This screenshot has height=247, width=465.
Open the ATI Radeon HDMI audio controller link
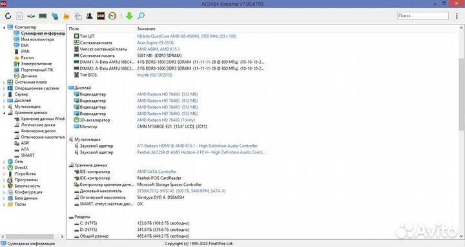(x=197, y=146)
